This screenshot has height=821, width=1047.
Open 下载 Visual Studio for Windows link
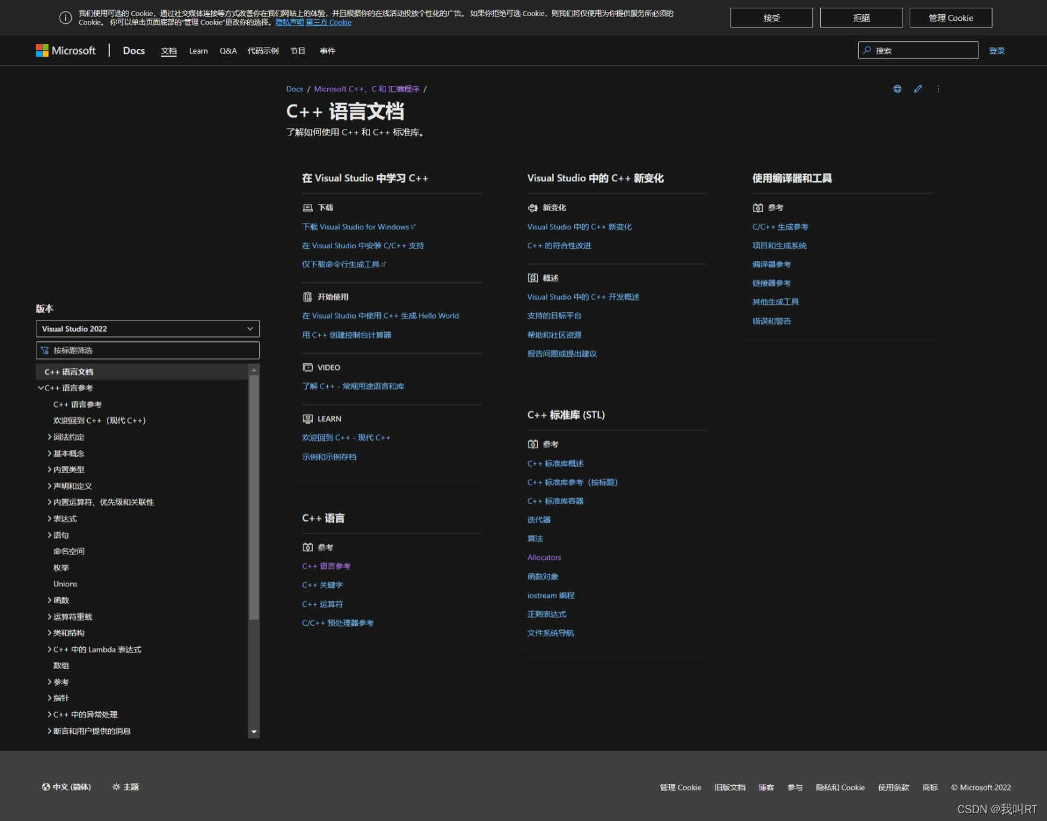pos(359,227)
